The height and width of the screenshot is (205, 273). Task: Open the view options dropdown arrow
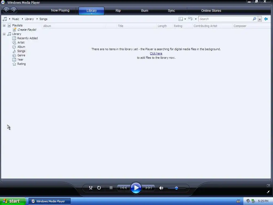pyautogui.click(x=196, y=19)
